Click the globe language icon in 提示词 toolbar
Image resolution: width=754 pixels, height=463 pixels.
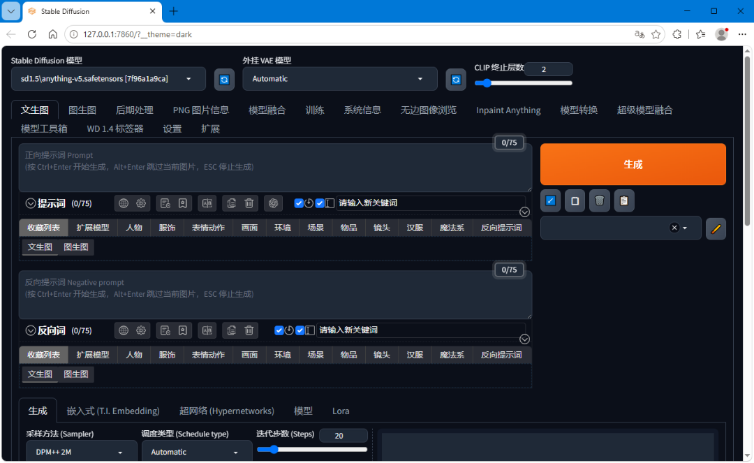(124, 203)
